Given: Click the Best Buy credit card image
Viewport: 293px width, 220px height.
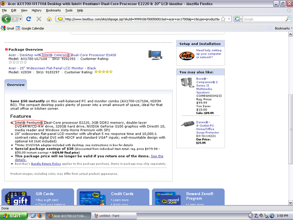Looking at the screenshot, I should click(x=93, y=198).
